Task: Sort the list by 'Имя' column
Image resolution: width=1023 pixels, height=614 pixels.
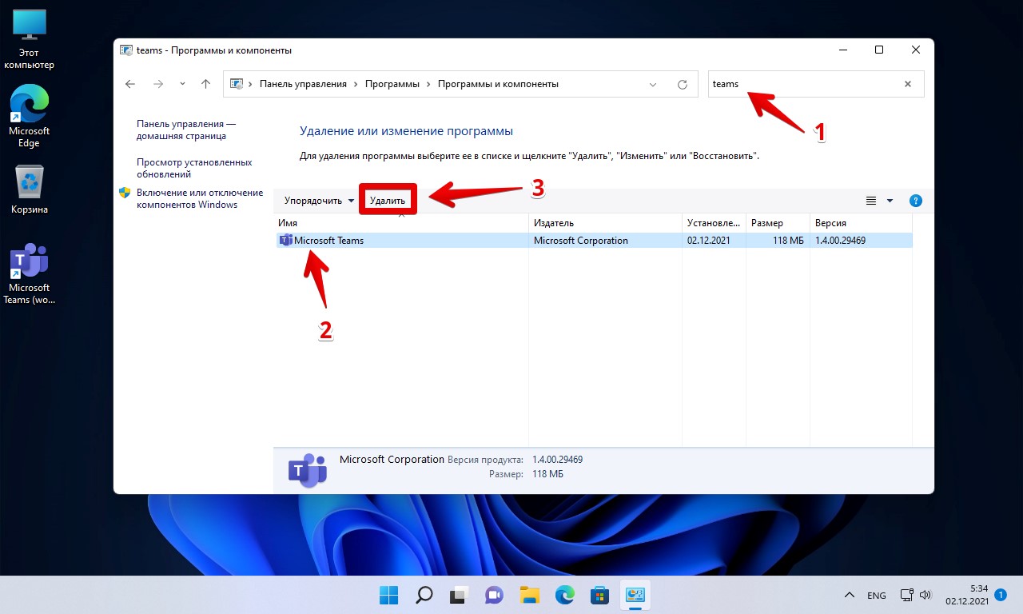Action: pyautogui.click(x=401, y=223)
